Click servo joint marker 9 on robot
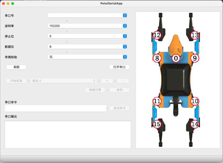The width and height of the screenshot is (223, 163). coord(195,58)
